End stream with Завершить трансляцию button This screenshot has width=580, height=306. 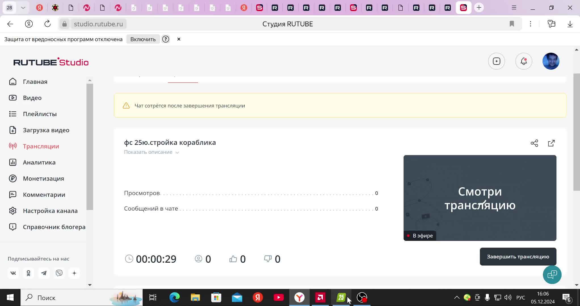pyautogui.click(x=518, y=257)
